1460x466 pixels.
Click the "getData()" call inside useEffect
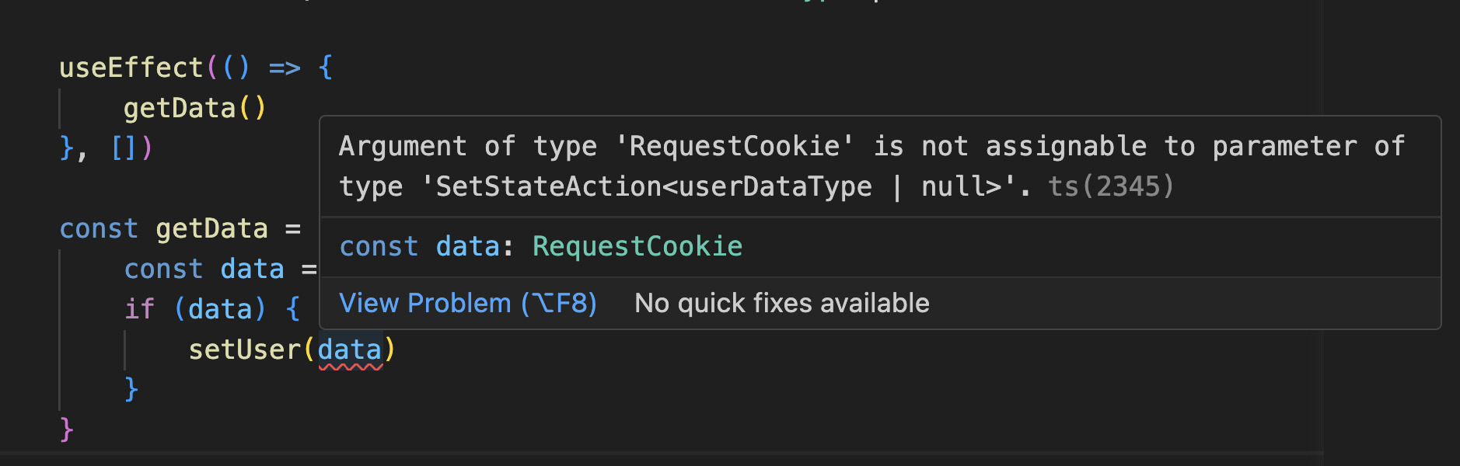pyautogui.click(x=194, y=107)
